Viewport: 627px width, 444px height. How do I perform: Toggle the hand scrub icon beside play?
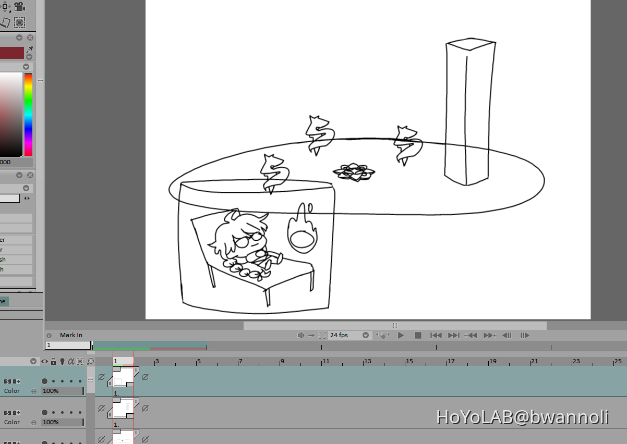383,335
